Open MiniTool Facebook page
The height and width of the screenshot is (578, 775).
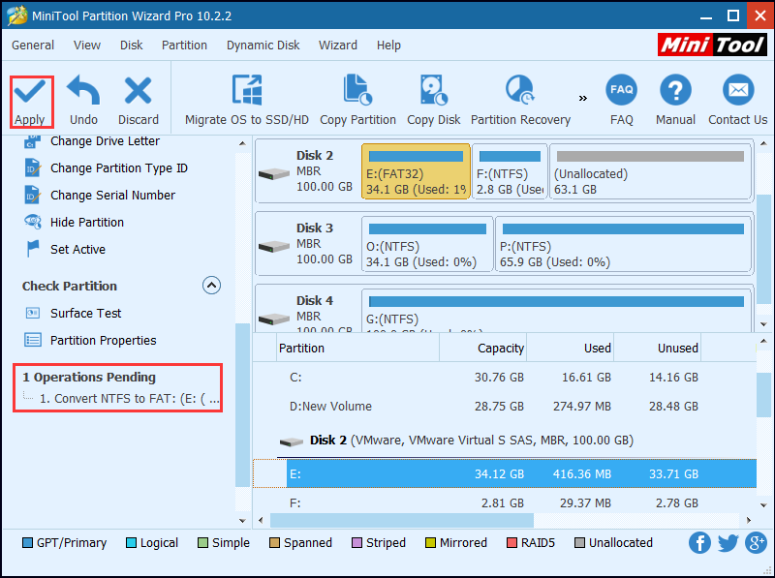tap(699, 542)
